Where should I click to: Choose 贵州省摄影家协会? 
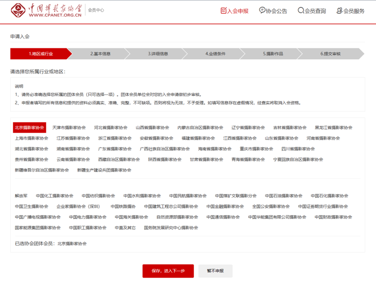(x=32, y=160)
